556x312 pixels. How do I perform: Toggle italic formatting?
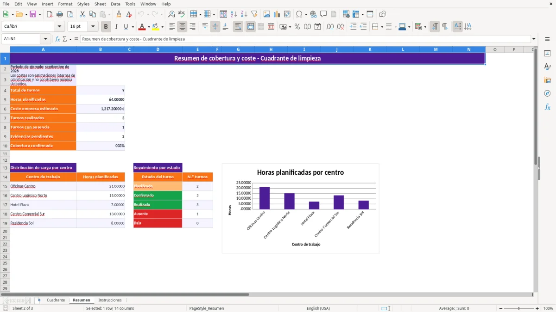(x=116, y=27)
